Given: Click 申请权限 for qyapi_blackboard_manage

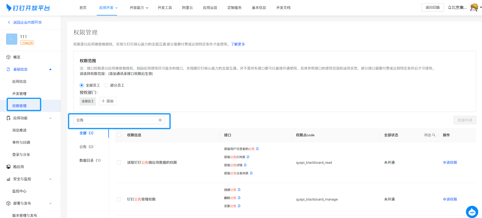Looking at the screenshot, I should point(450,199).
